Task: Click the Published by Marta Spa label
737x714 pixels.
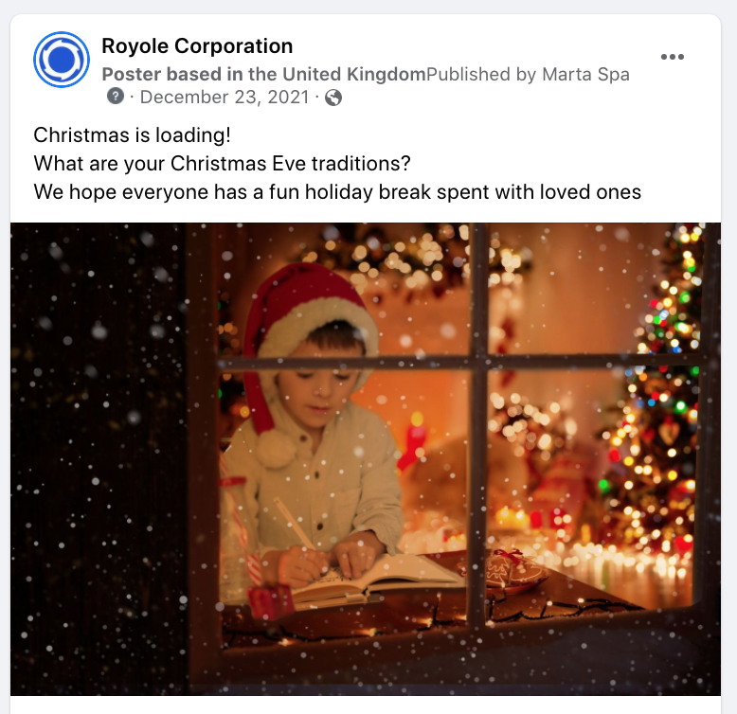Action: pos(528,74)
